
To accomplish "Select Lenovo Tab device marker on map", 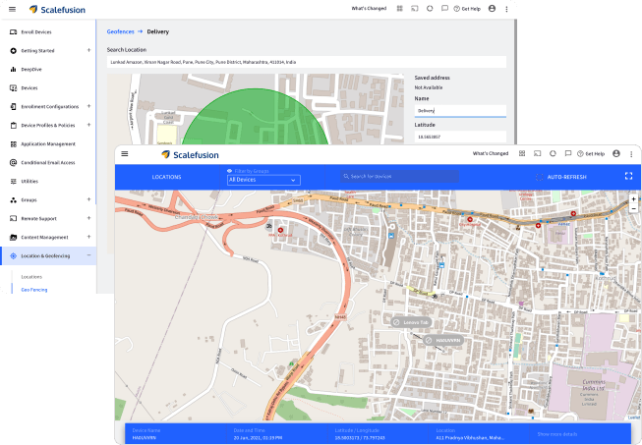I will (x=411, y=323).
